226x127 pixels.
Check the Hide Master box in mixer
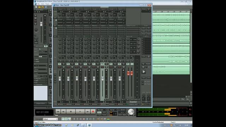[143, 84]
